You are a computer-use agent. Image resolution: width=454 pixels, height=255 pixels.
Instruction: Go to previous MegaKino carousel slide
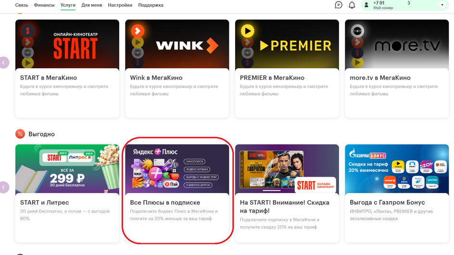(x=4, y=62)
